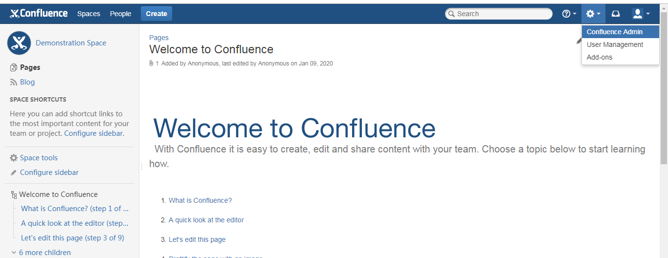Open Blog in the sidebar

tap(27, 82)
